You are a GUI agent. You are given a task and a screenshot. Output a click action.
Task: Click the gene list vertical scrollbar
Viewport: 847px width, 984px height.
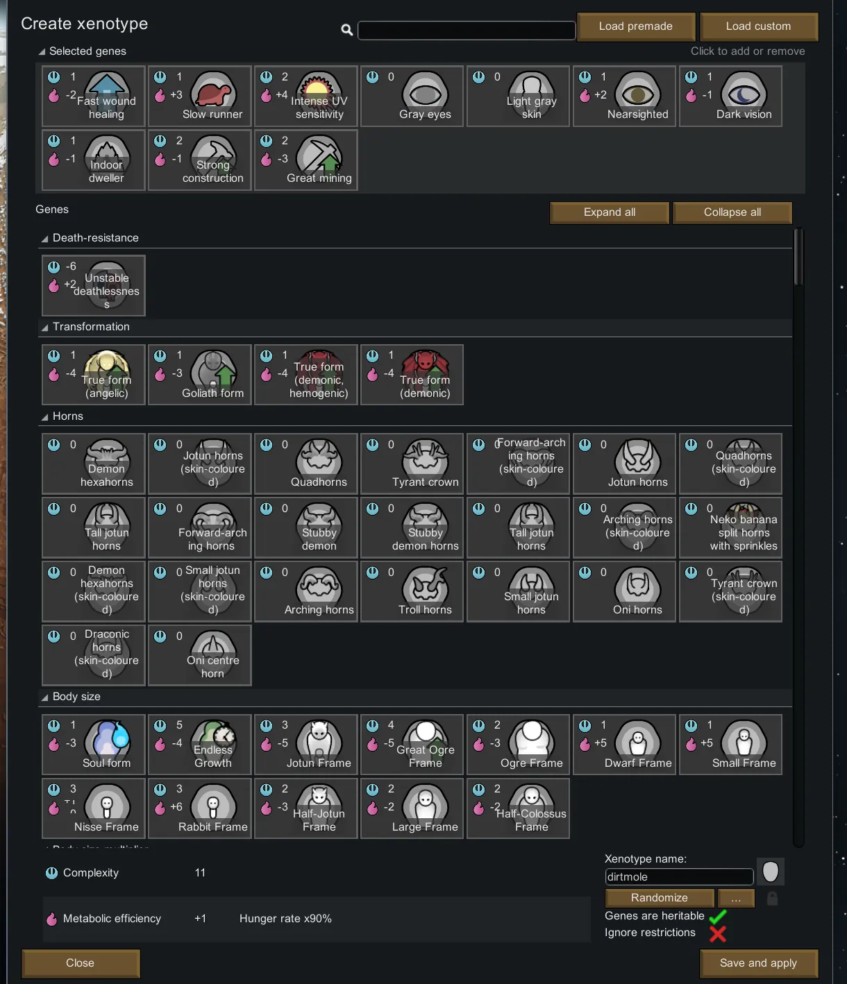click(x=798, y=257)
